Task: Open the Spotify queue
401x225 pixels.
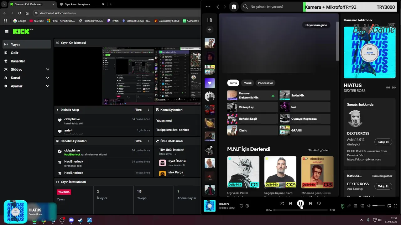Action: [x=356, y=206]
